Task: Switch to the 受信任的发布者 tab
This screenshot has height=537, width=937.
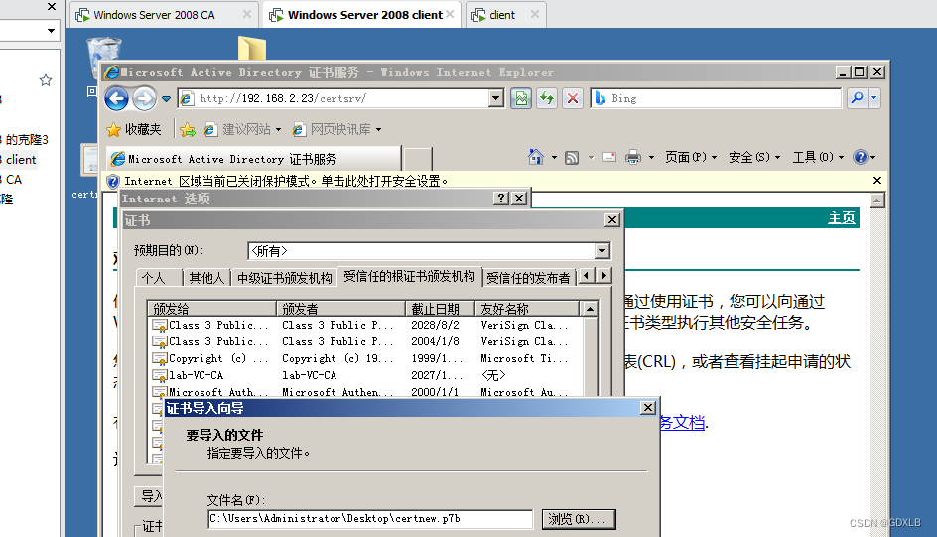Action: [x=528, y=278]
